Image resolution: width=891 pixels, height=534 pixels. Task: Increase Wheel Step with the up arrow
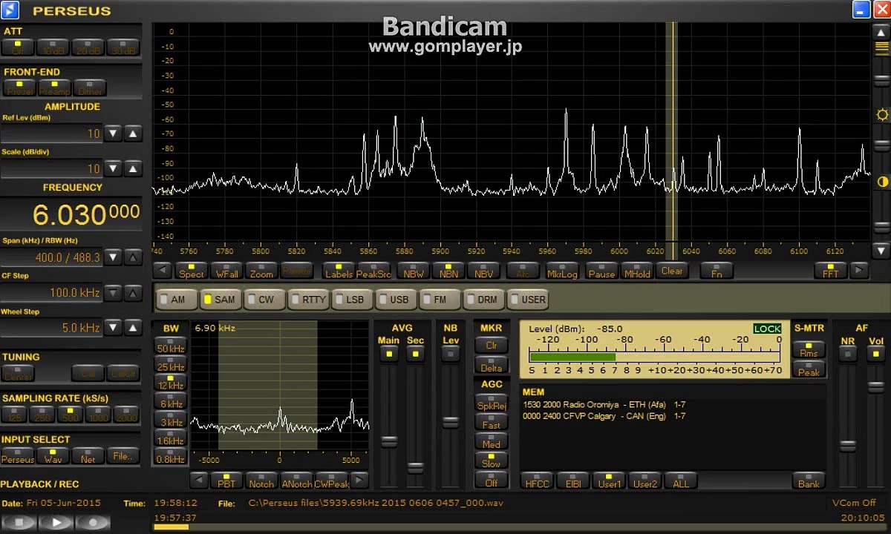click(133, 327)
